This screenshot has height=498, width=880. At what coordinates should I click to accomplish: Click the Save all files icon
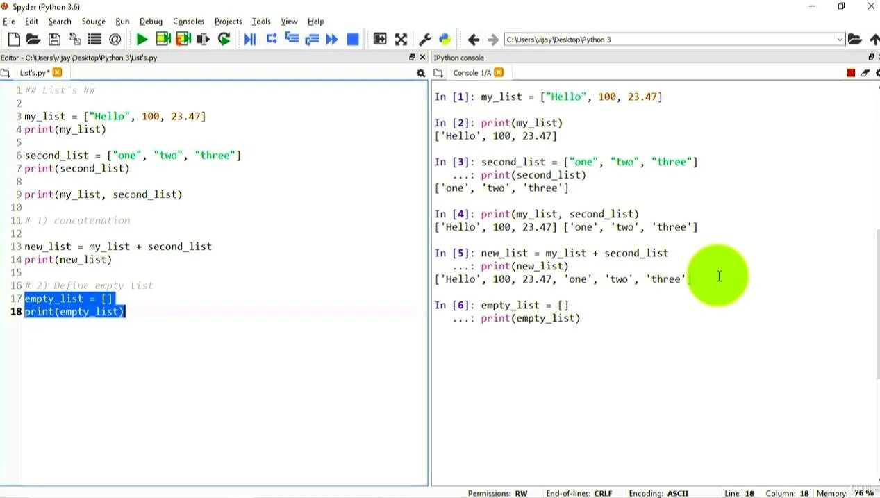coord(74,40)
